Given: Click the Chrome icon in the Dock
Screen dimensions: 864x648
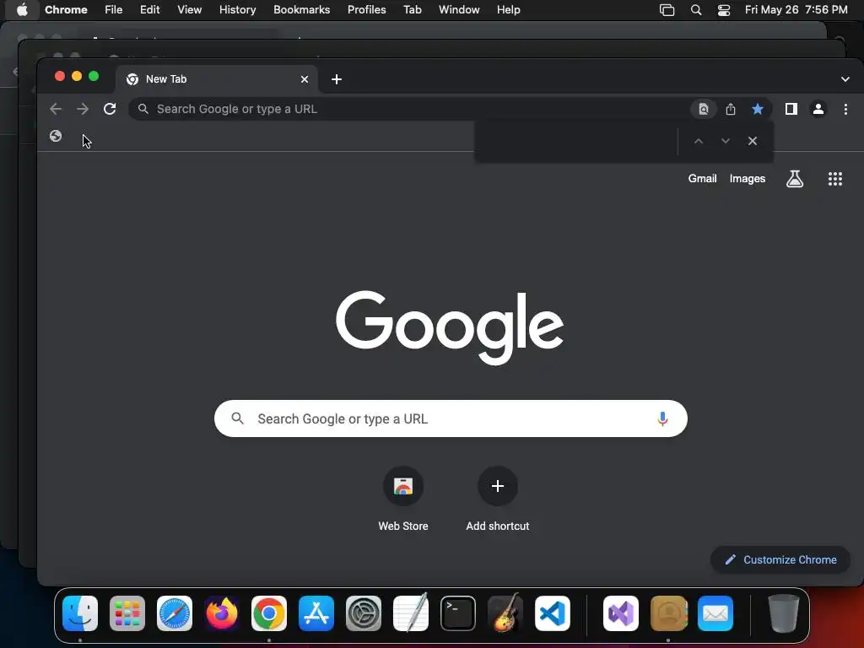Looking at the screenshot, I should (x=269, y=613).
